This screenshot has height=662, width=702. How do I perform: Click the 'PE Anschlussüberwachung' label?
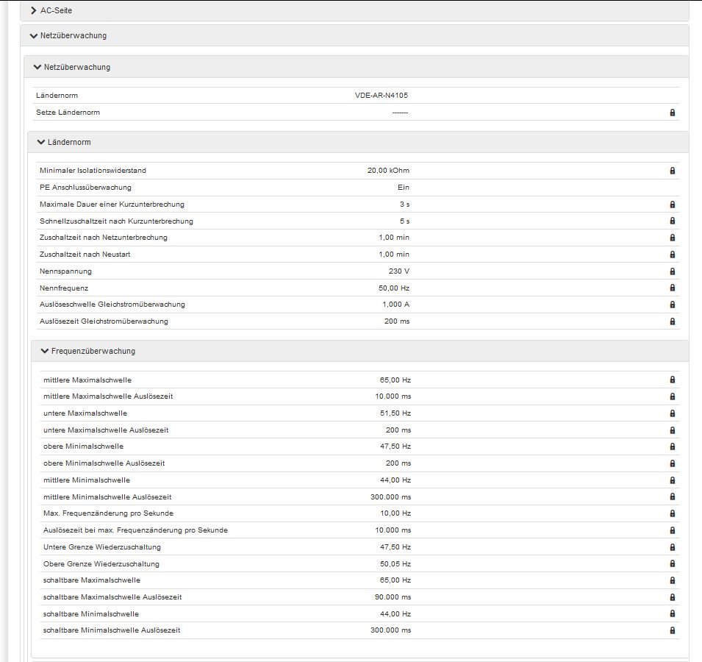click(85, 188)
